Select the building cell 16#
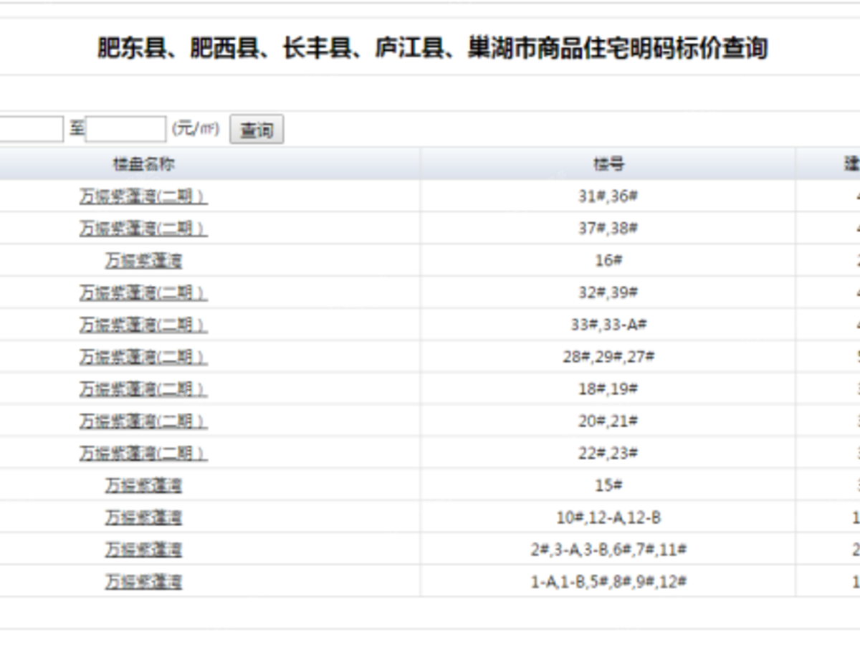Viewport: 860px width, 645px height. coord(608,260)
